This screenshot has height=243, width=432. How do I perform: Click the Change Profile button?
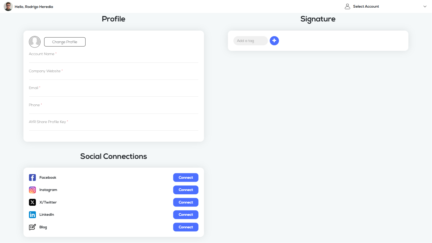pos(65,42)
